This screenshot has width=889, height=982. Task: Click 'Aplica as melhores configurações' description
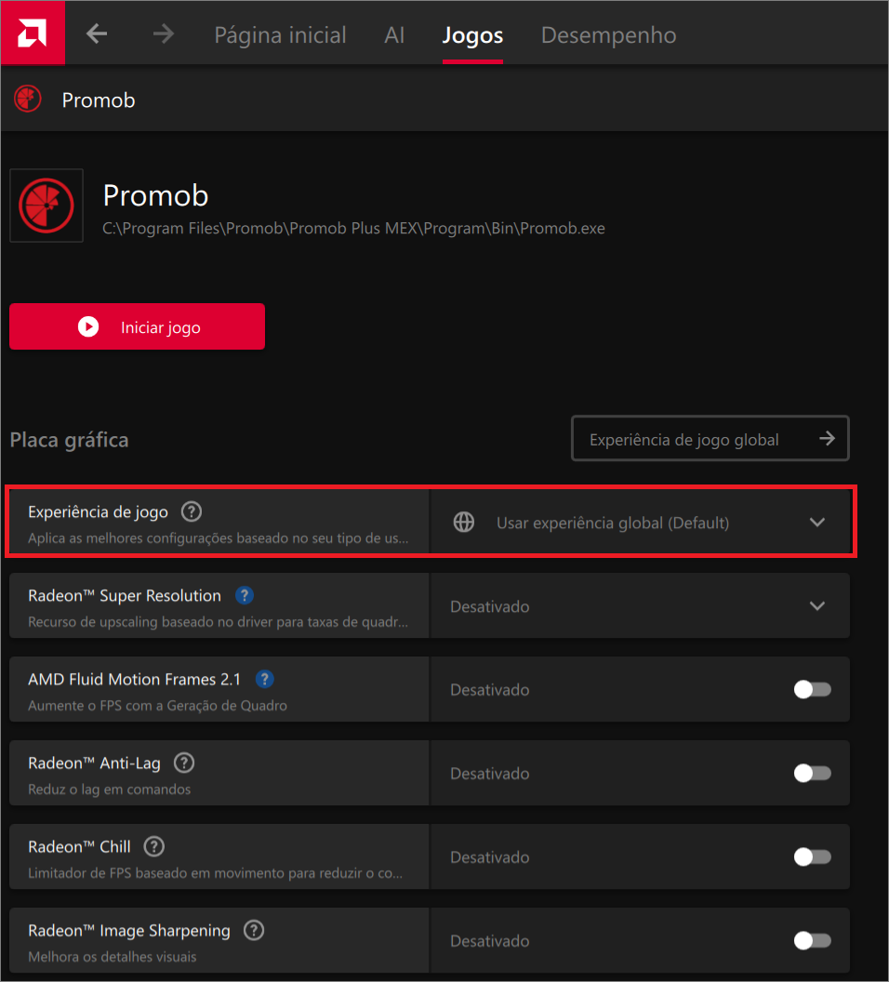click(x=219, y=538)
